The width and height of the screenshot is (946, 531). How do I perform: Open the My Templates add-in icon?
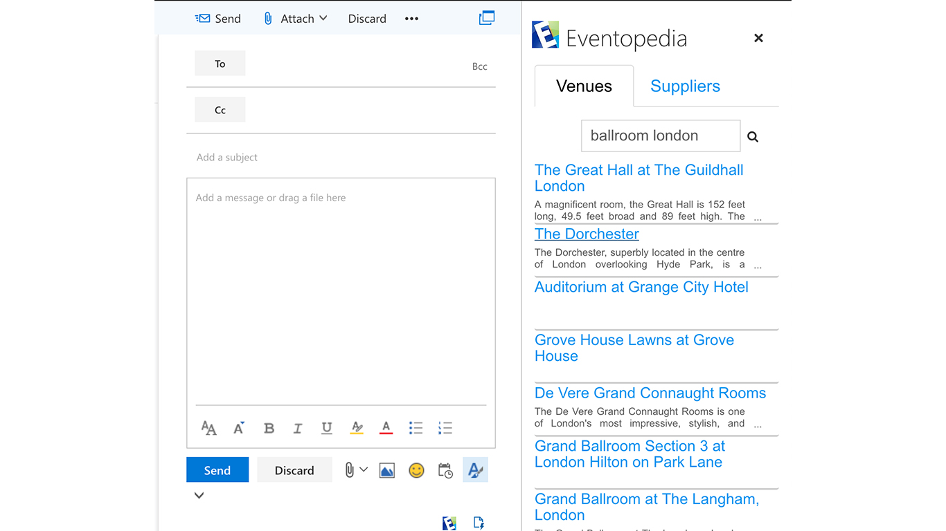(479, 523)
